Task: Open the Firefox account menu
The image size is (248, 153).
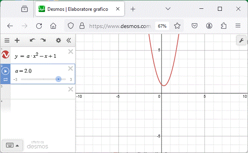Action: [209, 26]
